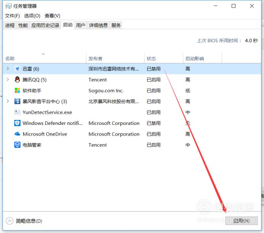The width and height of the screenshot is (264, 233).
Task: Click 已禁用 status of 迅雷 row
Action: coord(153,69)
